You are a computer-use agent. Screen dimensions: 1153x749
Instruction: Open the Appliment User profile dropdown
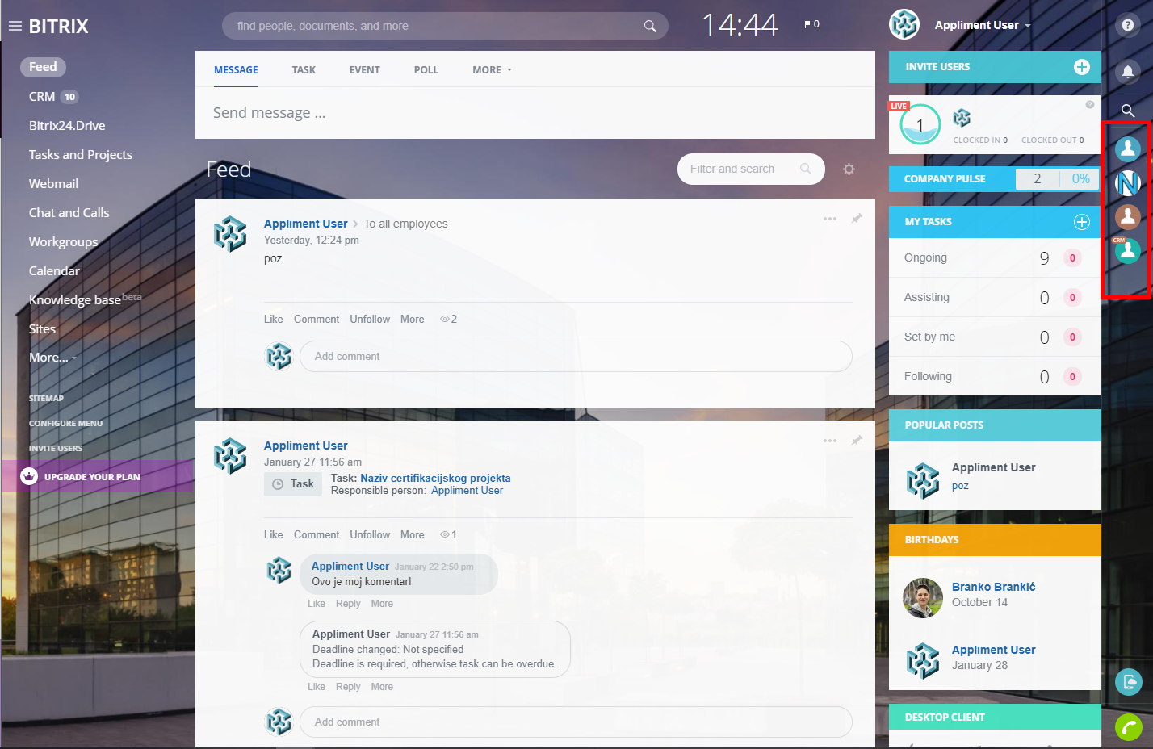(x=982, y=25)
